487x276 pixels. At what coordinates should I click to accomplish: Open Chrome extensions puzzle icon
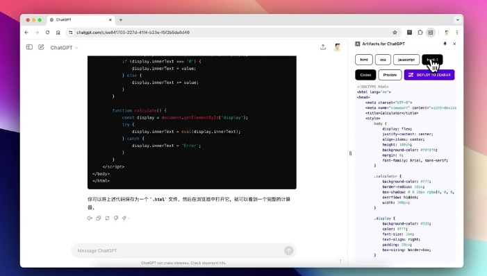(420, 33)
